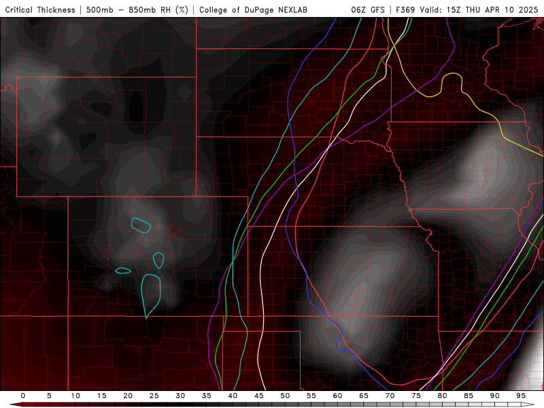The width and height of the screenshot is (544, 408).
Task: Click the 5 value on the color scale
Action: point(49,396)
